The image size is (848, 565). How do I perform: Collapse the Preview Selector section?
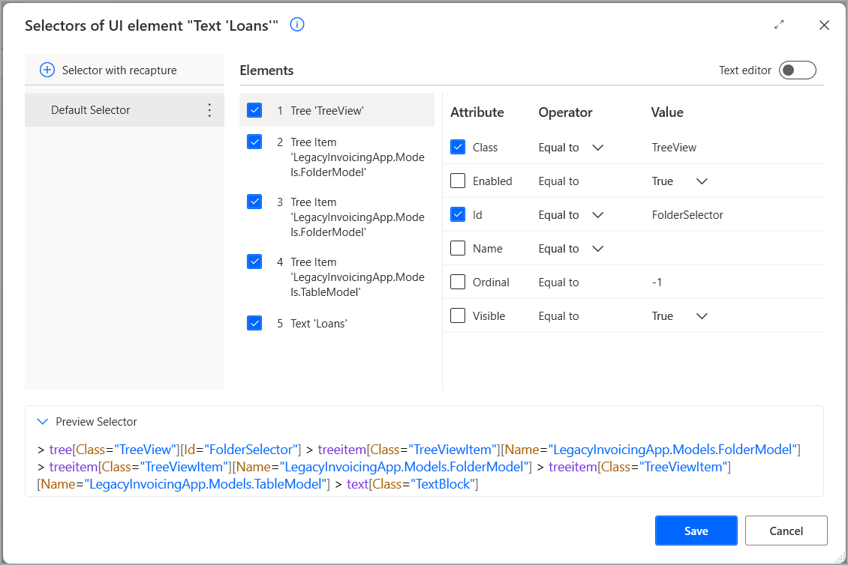42,421
